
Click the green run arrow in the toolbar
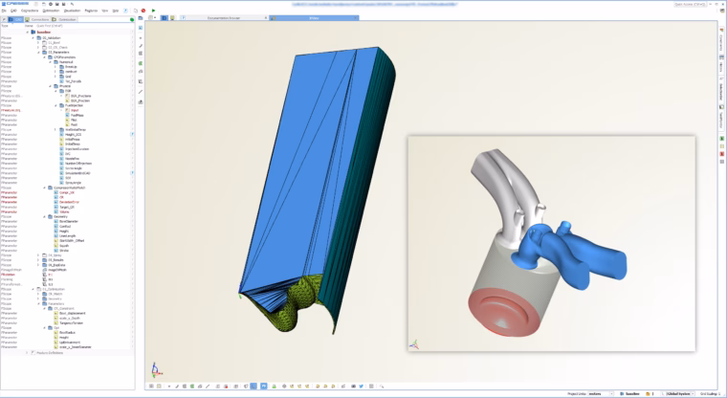pyautogui.click(x=153, y=11)
